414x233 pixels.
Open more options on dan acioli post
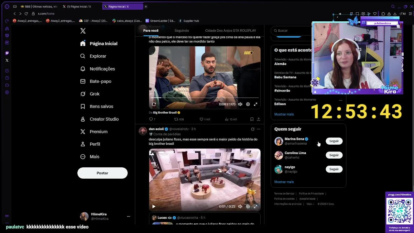258,129
